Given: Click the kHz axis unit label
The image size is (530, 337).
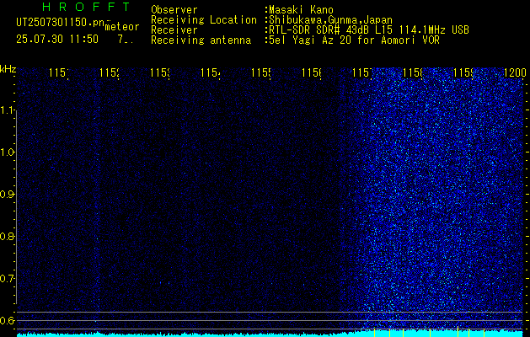Looking at the screenshot, I should 8,69.
